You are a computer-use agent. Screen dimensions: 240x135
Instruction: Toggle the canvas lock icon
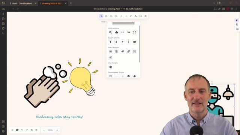237,24
